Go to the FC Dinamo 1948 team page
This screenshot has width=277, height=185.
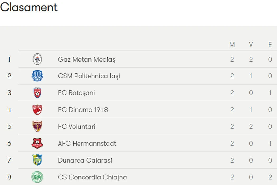click(x=83, y=110)
